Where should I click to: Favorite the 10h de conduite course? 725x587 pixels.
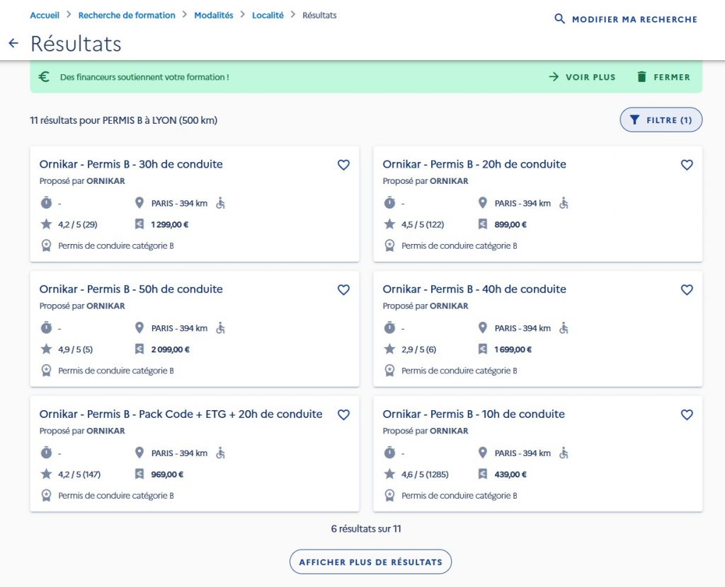click(687, 414)
